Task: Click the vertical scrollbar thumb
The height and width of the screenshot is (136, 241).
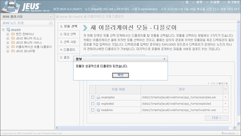Action: 238,70
